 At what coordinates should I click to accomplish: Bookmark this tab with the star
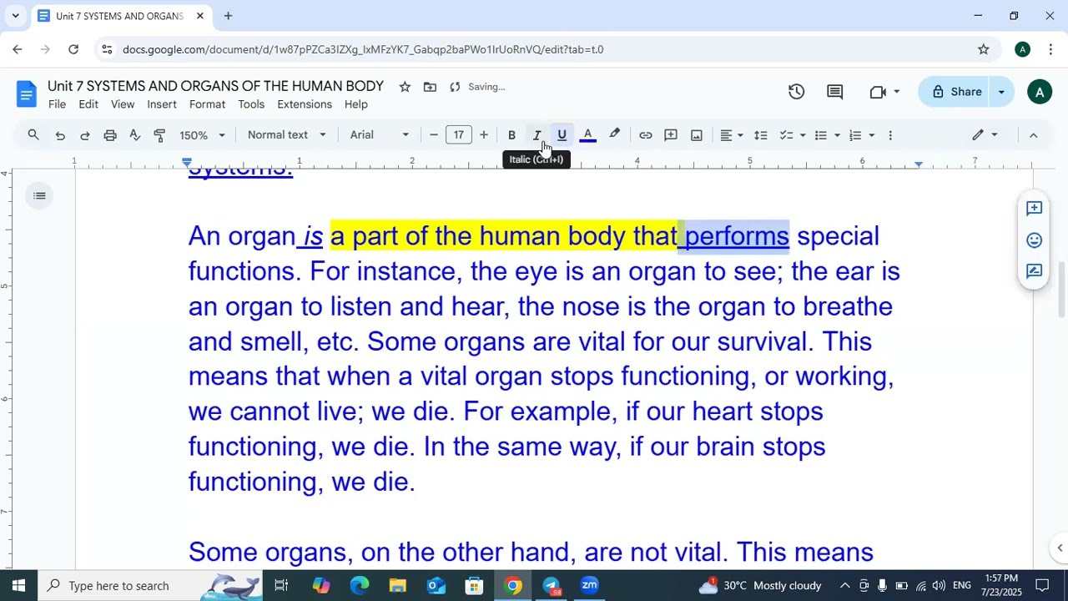coord(984,49)
